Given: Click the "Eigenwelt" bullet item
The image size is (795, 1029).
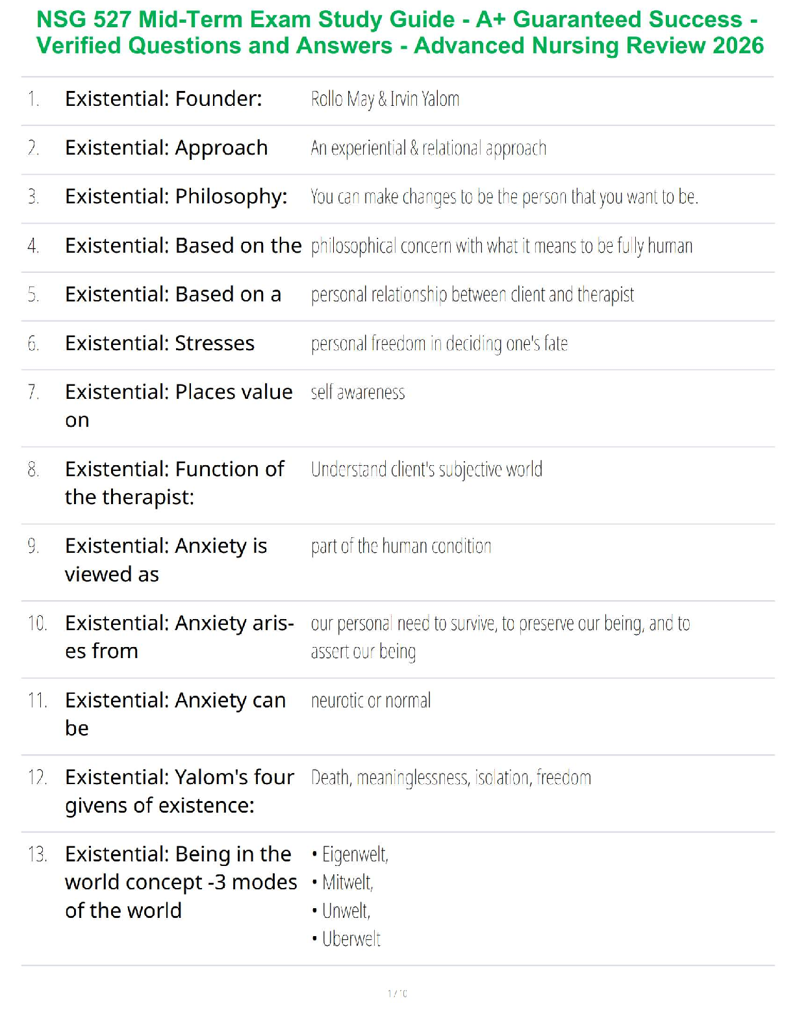Looking at the screenshot, I should pos(355,854).
